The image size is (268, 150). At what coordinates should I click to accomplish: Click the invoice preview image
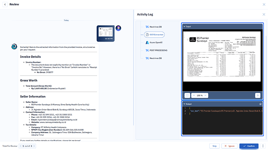click(222, 56)
